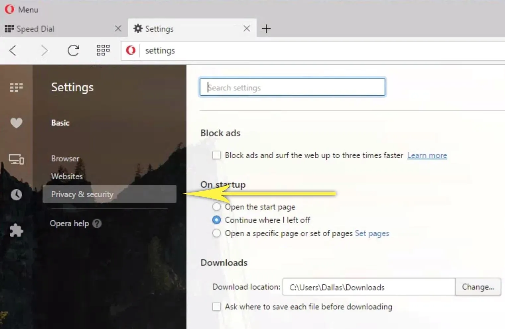Viewport: 505px width, 329px height.
Task: Open Bookmarks heart icon in sidebar
Action: point(16,123)
